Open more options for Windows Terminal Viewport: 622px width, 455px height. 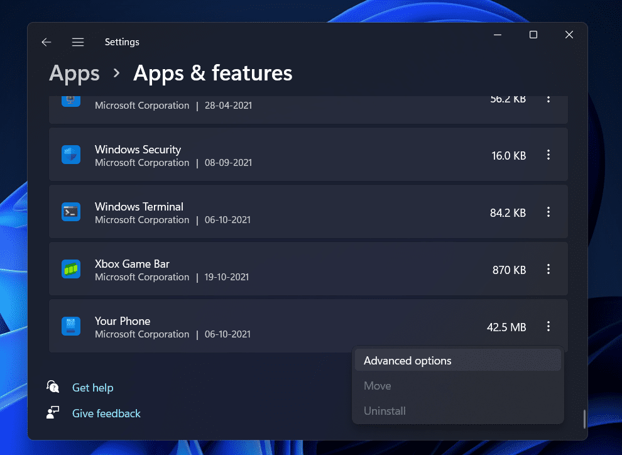coord(548,212)
